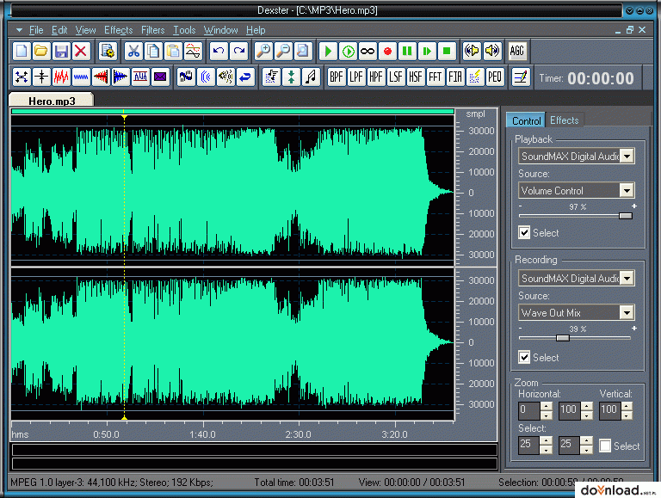This screenshot has height=498, width=661.
Task: Toggle the Playback Select checkbox
Action: pos(524,232)
